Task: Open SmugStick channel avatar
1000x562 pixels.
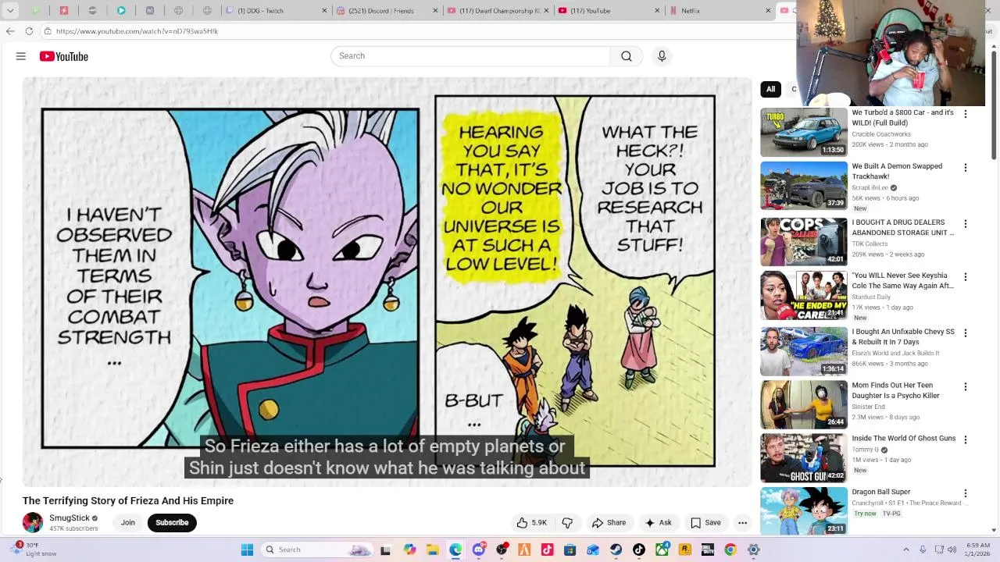Action: tap(33, 522)
